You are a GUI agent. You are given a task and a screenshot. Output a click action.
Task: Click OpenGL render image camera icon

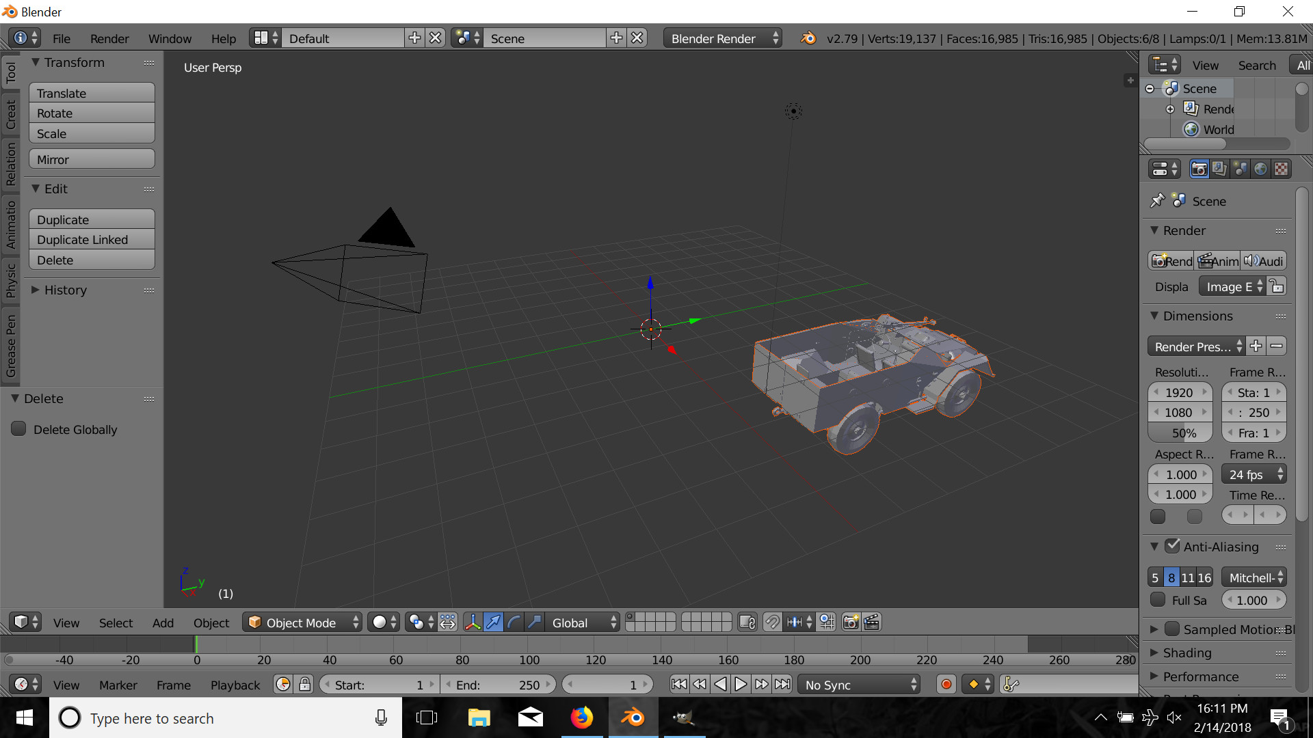click(851, 623)
